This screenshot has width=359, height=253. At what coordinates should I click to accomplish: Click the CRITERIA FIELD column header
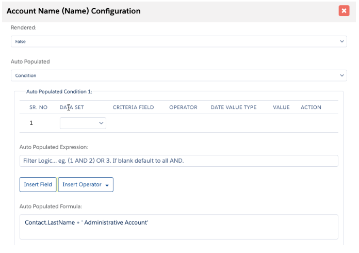pos(133,107)
